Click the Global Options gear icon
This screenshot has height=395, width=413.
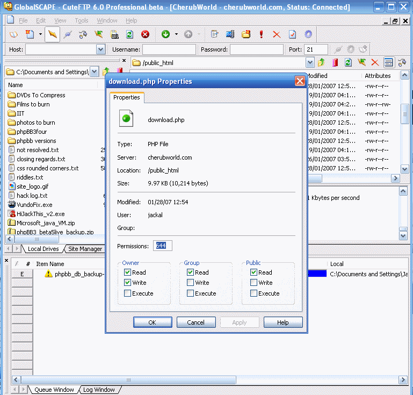pyautogui.click(x=308, y=34)
